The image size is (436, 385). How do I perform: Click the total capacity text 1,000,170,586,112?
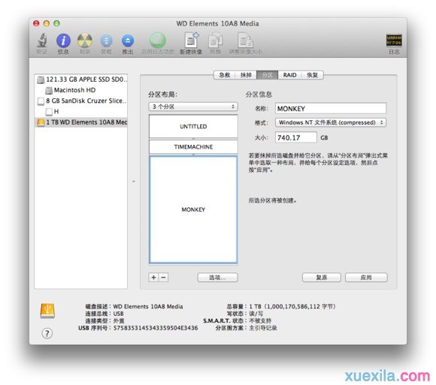point(294,306)
